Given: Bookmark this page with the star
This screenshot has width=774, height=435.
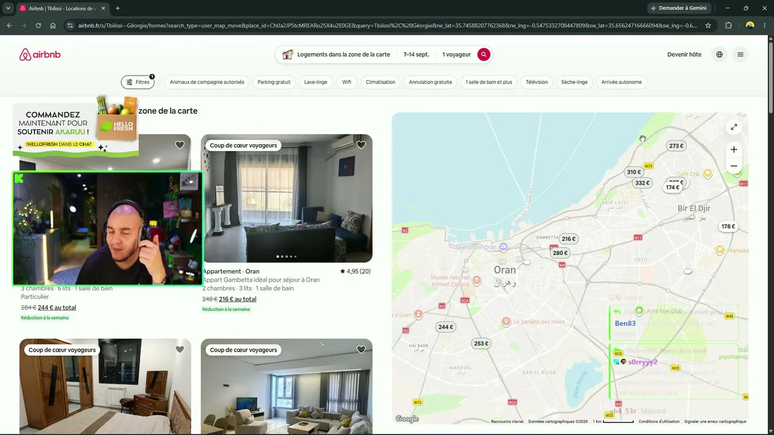Looking at the screenshot, I should pyautogui.click(x=708, y=25).
